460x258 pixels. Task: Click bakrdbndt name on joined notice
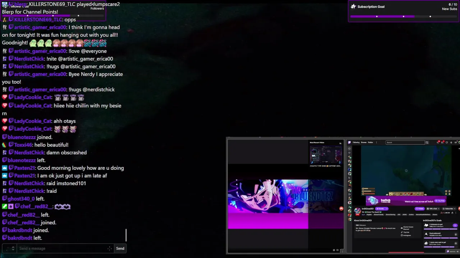20,230
